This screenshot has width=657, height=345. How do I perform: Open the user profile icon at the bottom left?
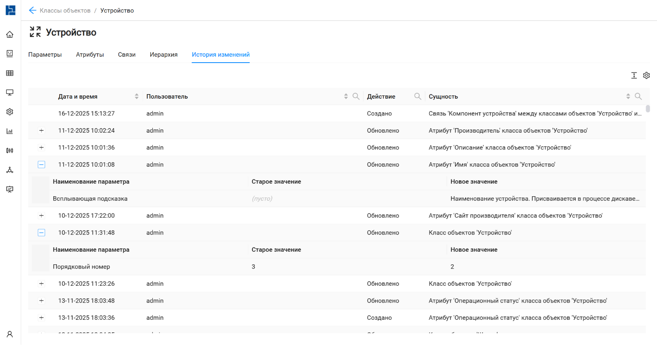point(10,334)
